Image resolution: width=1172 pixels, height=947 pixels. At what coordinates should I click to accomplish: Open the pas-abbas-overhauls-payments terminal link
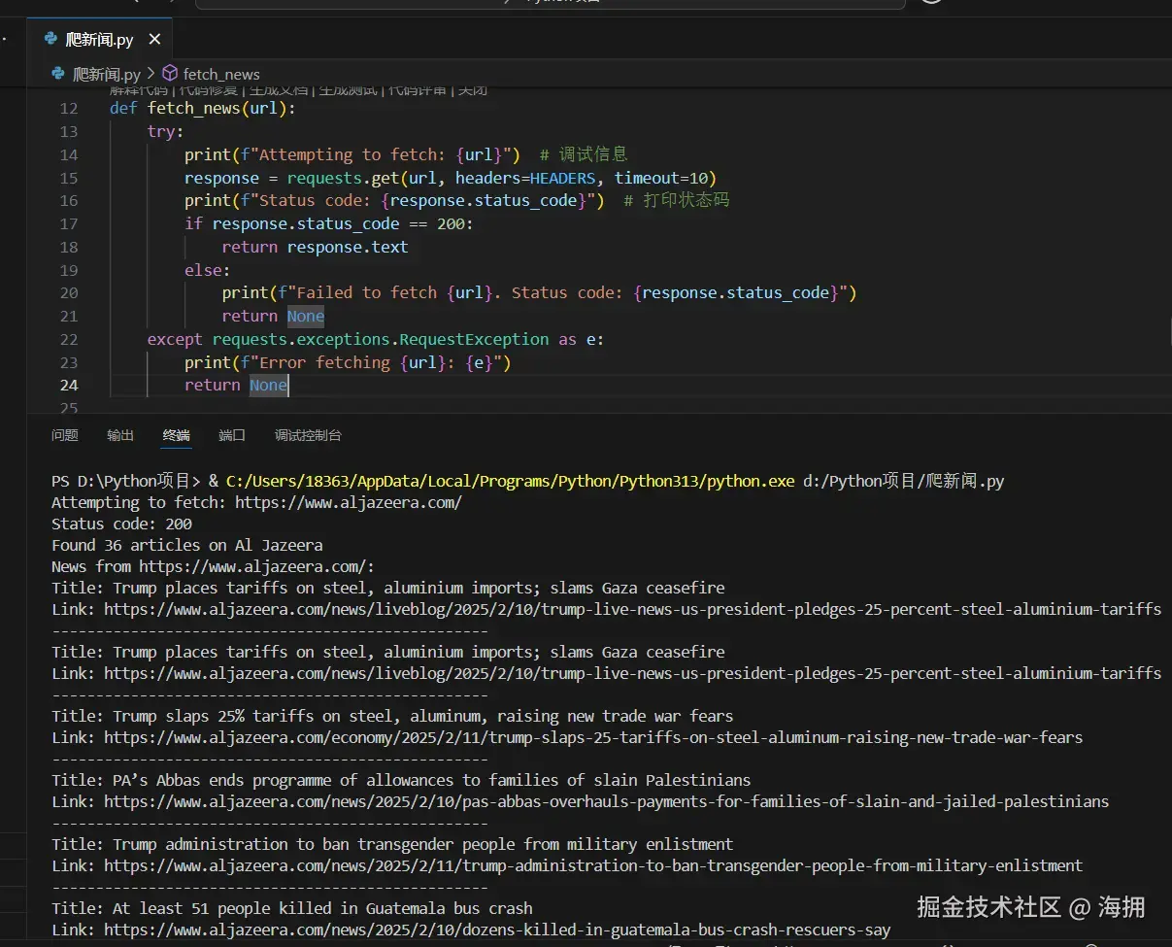pyautogui.click(x=606, y=801)
